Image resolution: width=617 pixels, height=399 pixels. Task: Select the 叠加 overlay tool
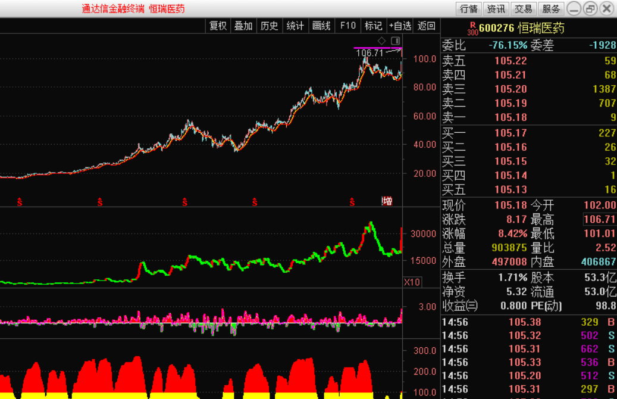pyautogui.click(x=243, y=26)
